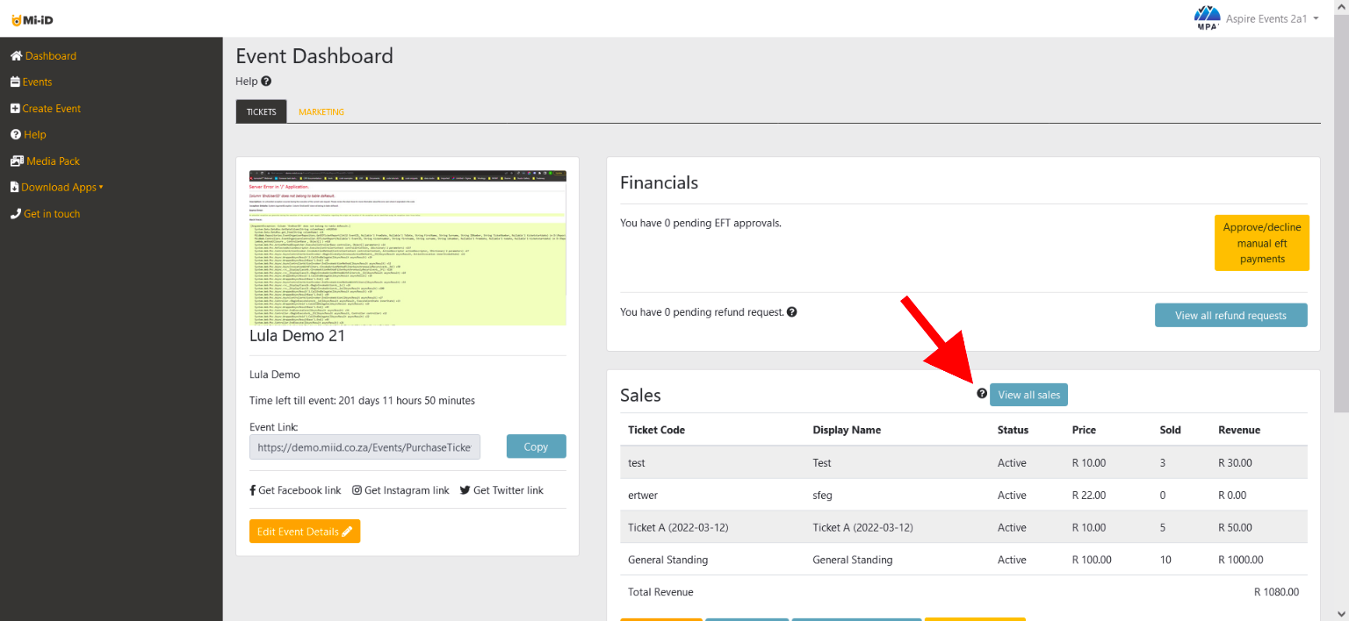This screenshot has width=1349, height=621.
Task: Open Help from the sidebar
Action: click(x=35, y=135)
